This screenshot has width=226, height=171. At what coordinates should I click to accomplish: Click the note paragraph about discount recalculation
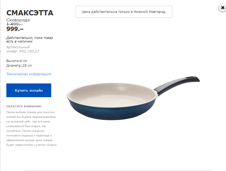[32, 128]
